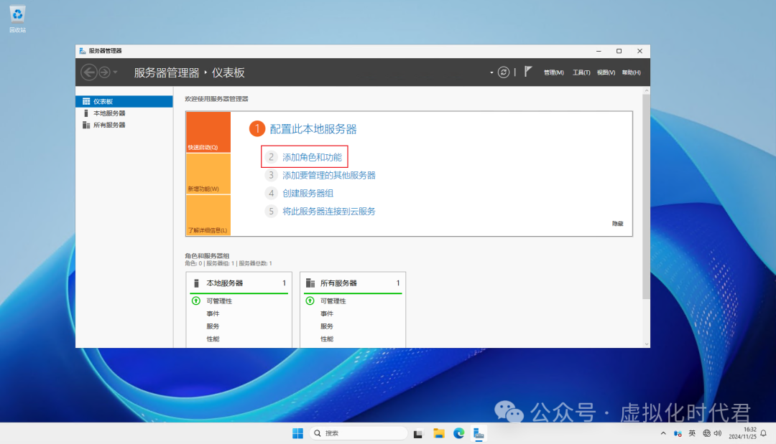Open 可管理性 in 本地服务器 tile
Screen dimensions: 776x444
(x=219, y=301)
